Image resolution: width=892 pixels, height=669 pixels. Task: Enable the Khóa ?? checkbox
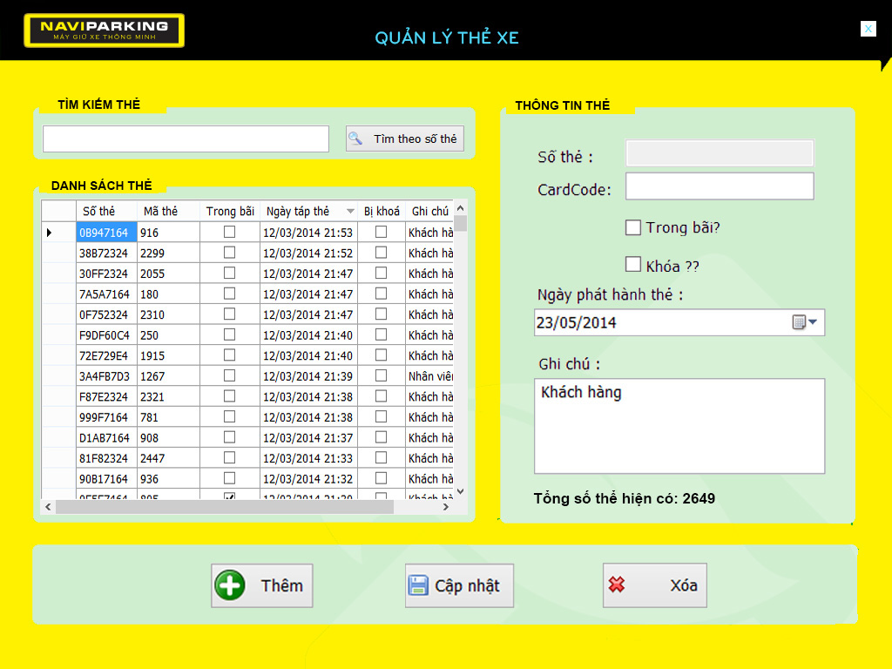point(633,264)
